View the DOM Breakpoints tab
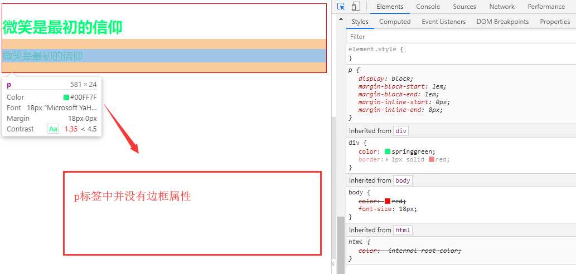Screen dimensions: 576x274 pos(502,22)
